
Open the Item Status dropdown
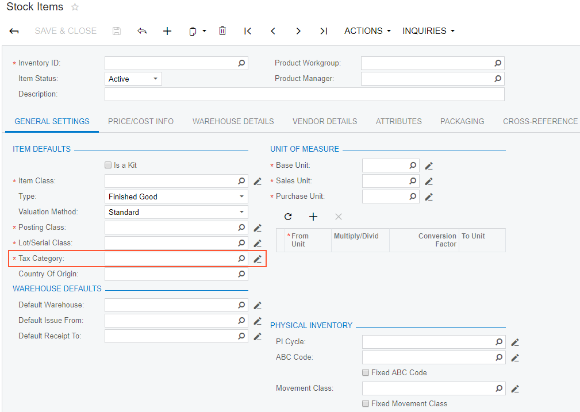pos(133,79)
